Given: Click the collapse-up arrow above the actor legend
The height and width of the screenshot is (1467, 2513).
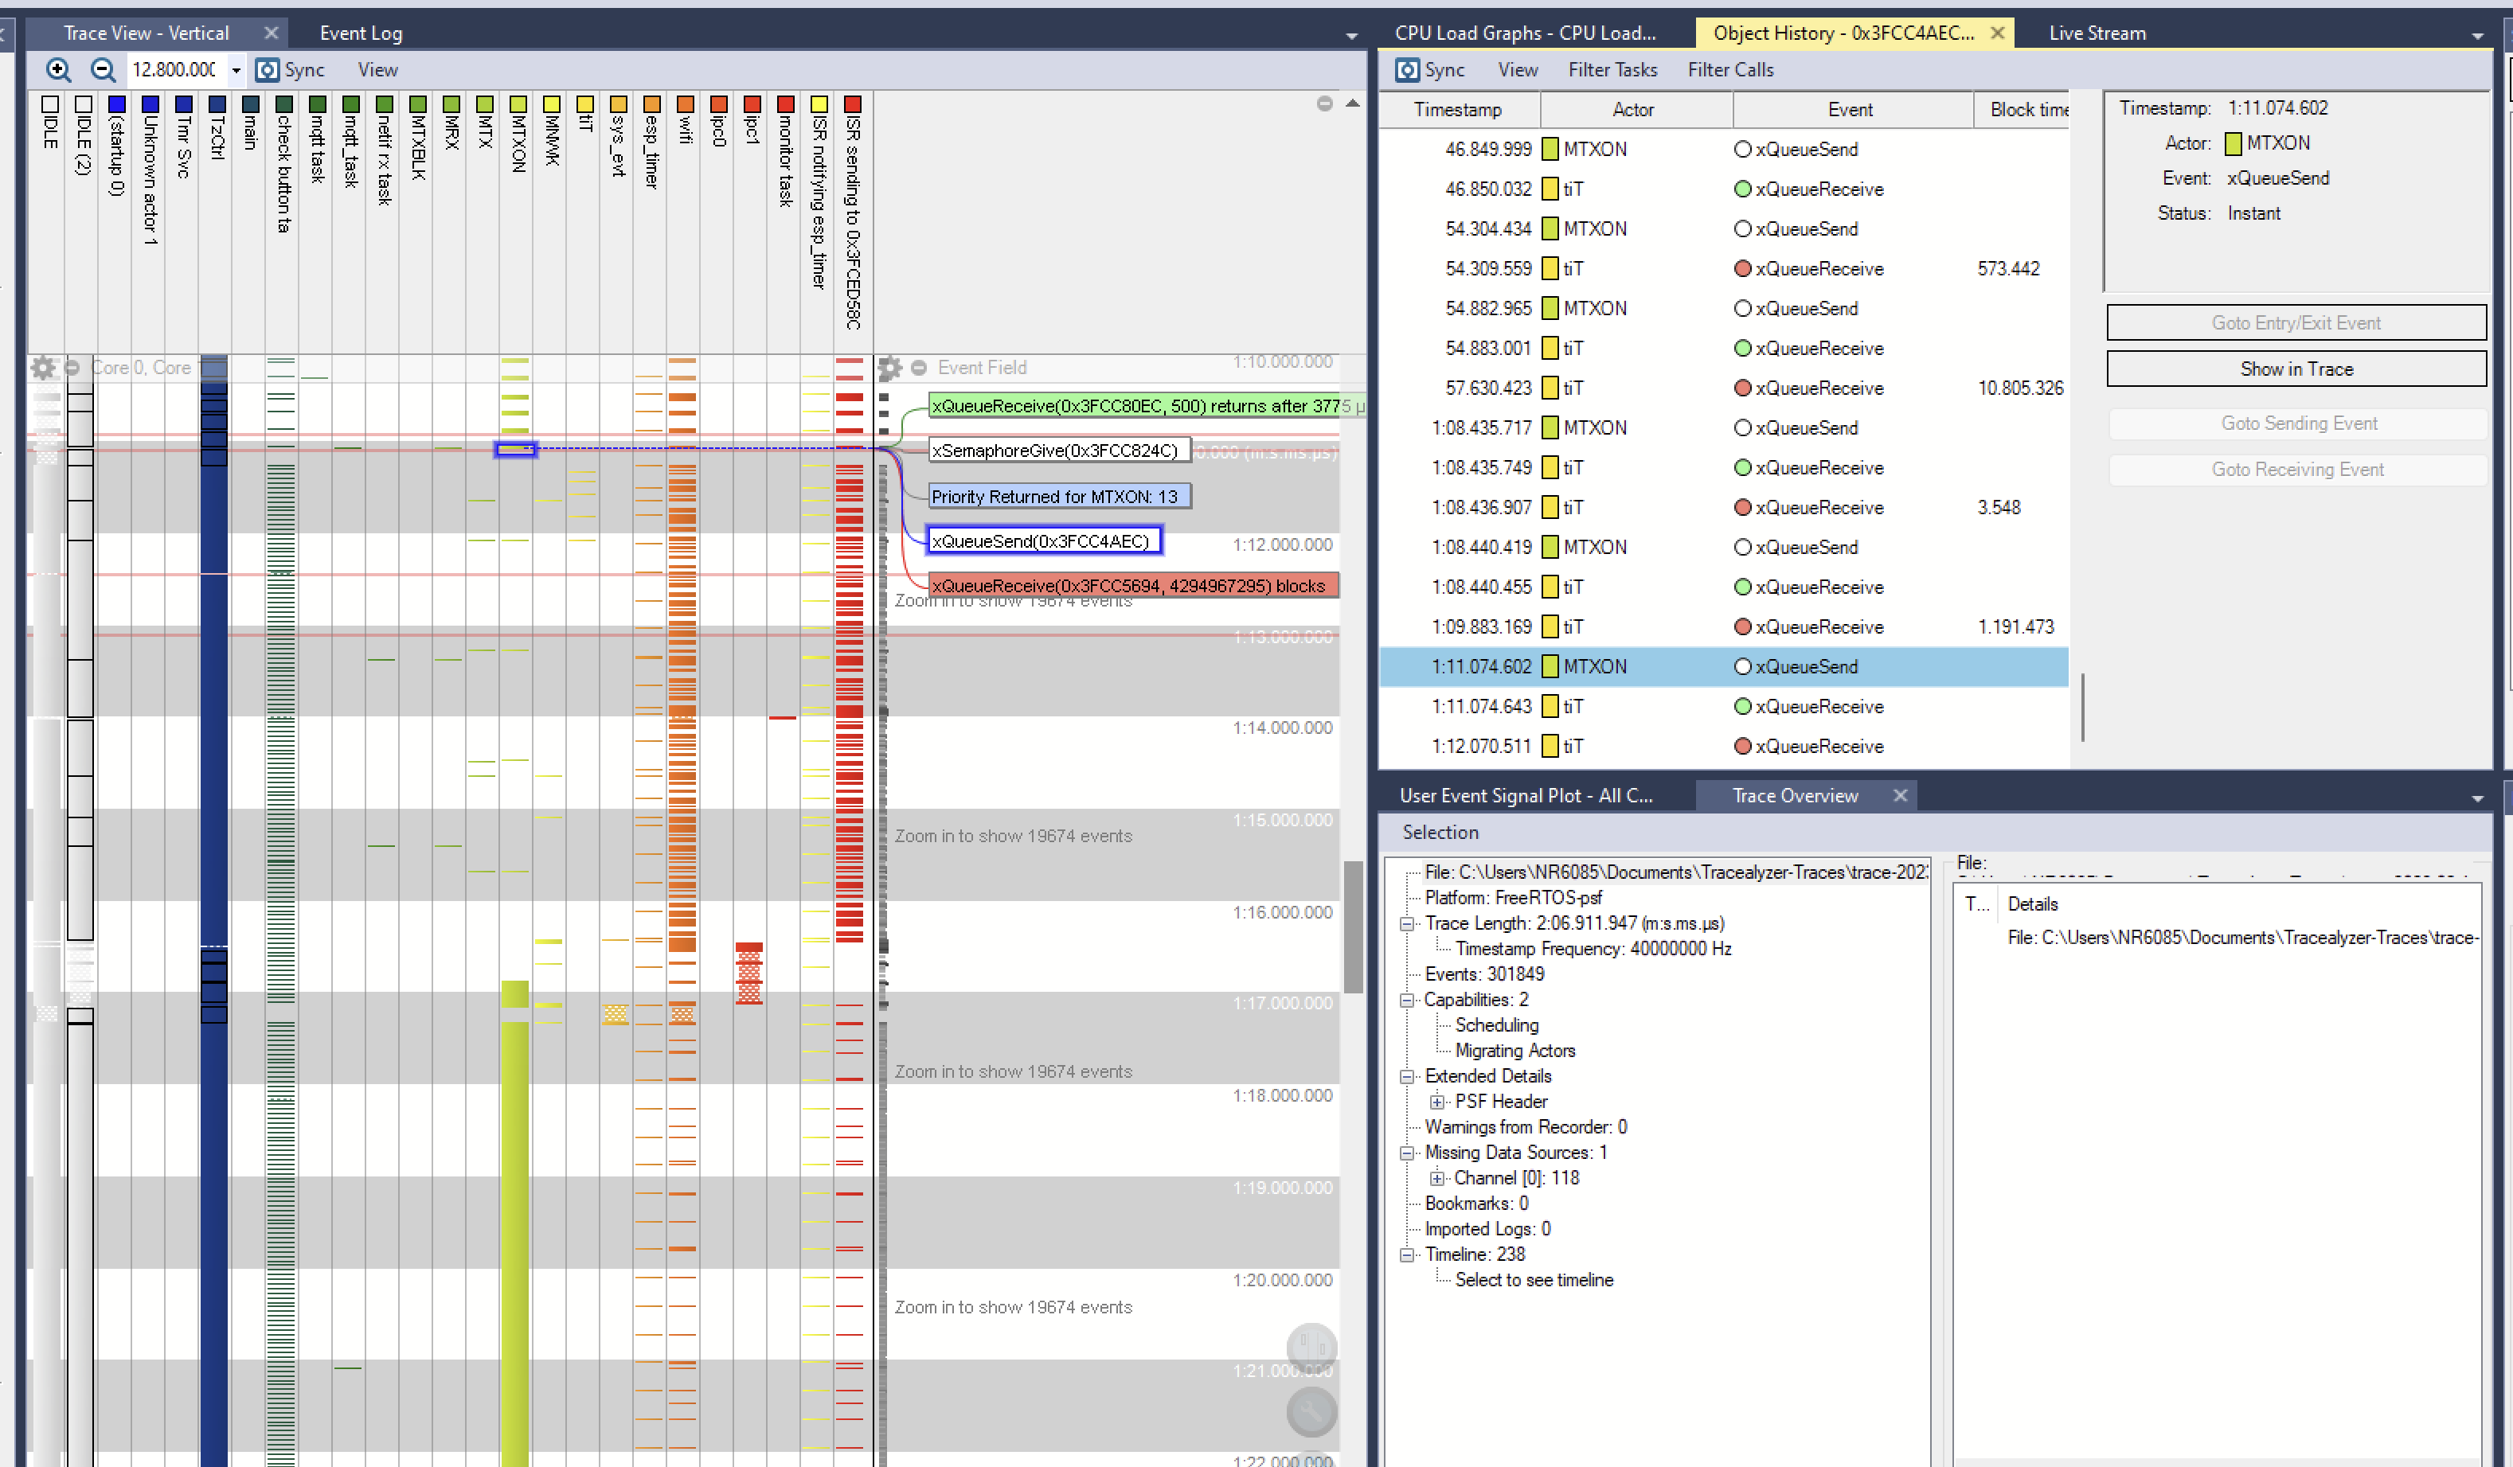Looking at the screenshot, I should (1352, 103).
